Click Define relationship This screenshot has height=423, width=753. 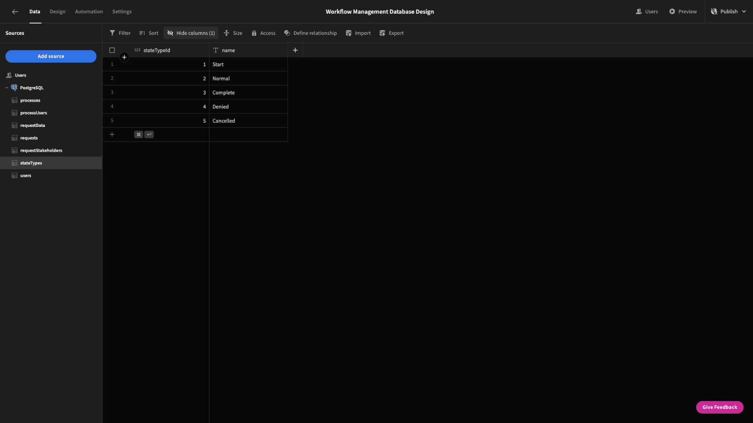310,33
